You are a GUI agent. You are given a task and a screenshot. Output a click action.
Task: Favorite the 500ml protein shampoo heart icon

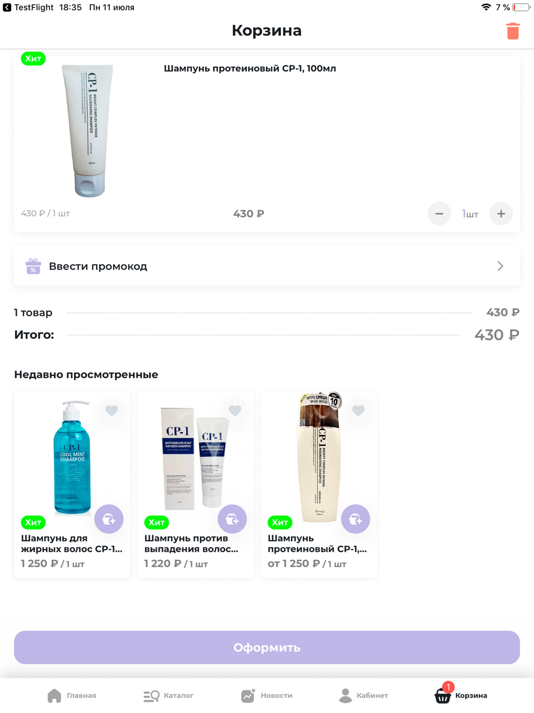[358, 410]
